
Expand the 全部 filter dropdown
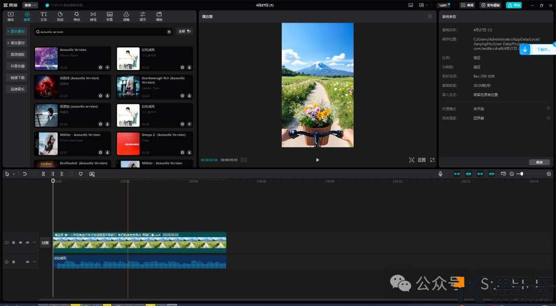(184, 31)
